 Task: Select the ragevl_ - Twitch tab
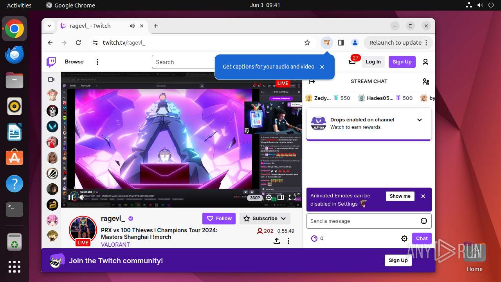103,26
